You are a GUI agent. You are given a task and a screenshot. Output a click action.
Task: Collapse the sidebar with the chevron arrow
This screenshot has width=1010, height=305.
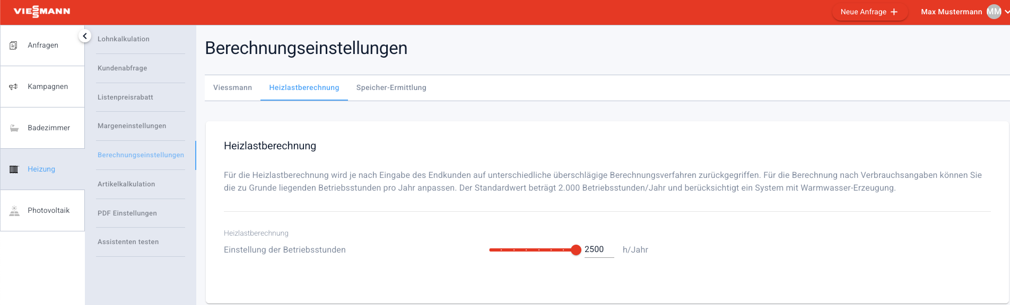pos(85,36)
